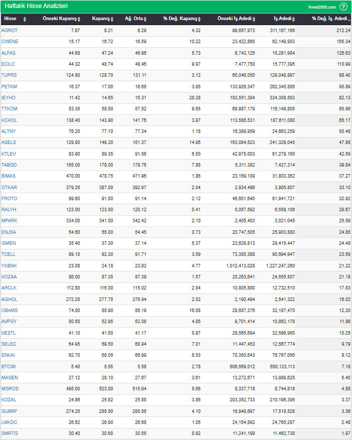Sort by % Değ. İş. Adedi arrow

pos(349,20)
